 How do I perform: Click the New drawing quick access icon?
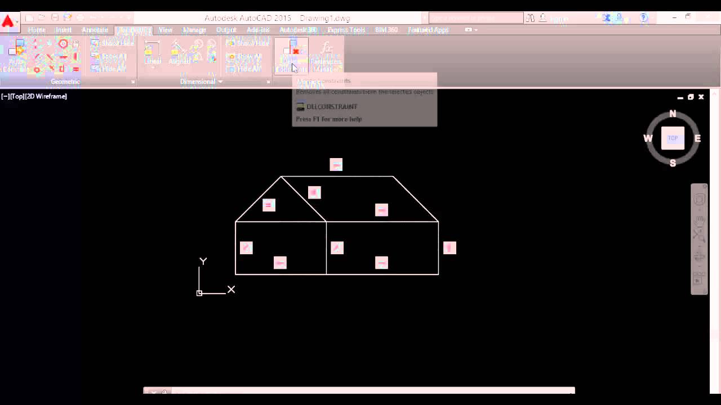point(29,18)
